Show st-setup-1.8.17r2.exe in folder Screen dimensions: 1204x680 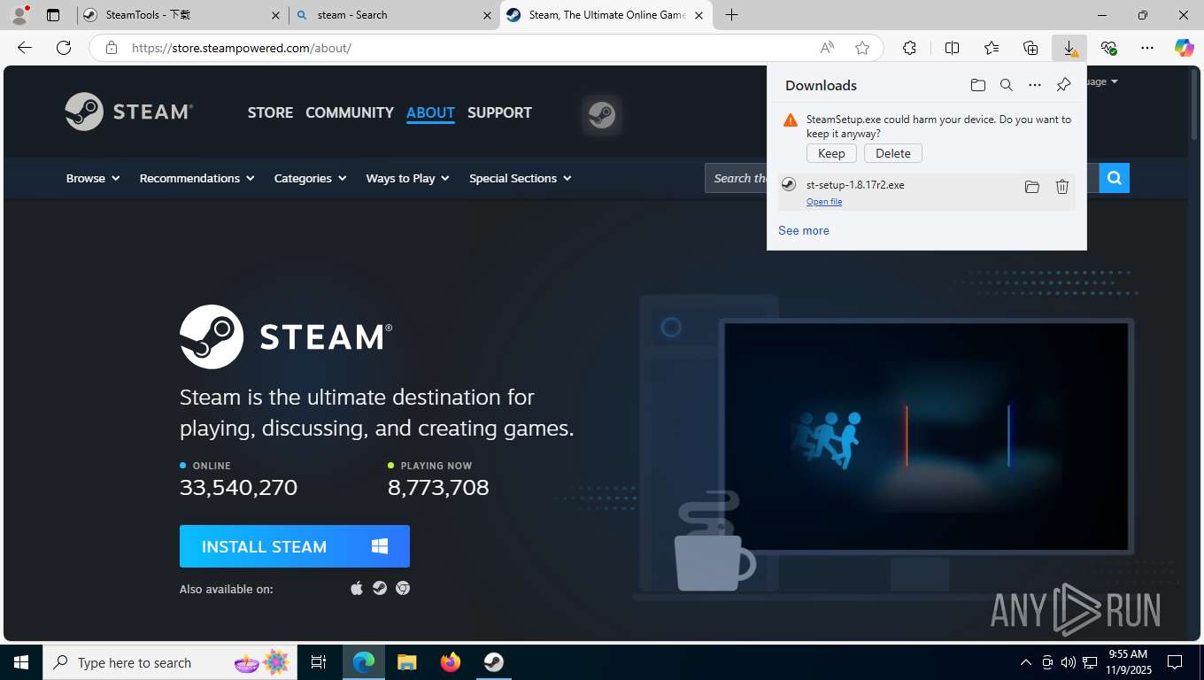(x=1031, y=186)
